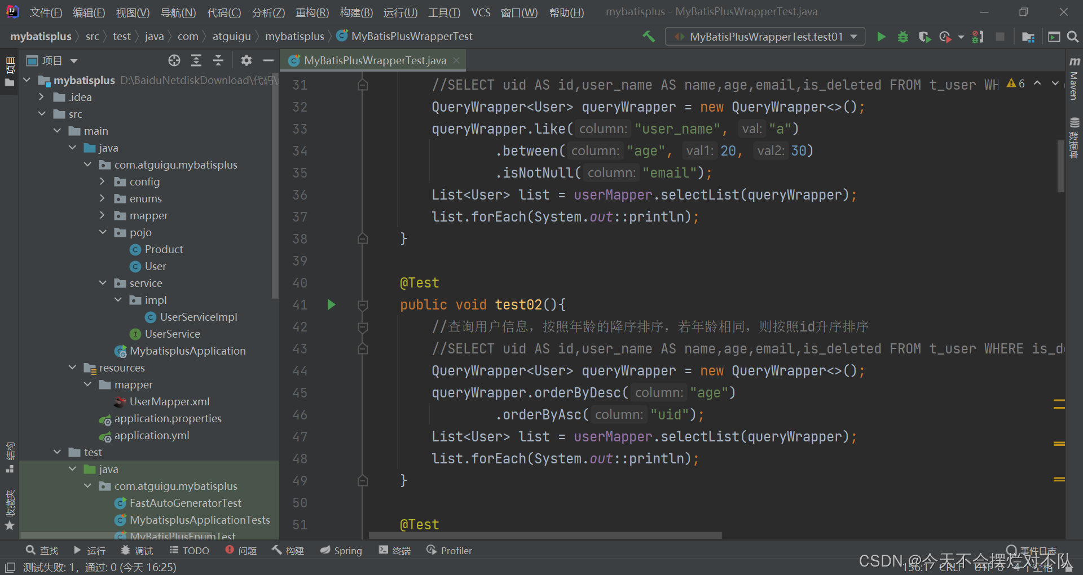
Task: Open the Favorites side tab
Action: [x=10, y=510]
